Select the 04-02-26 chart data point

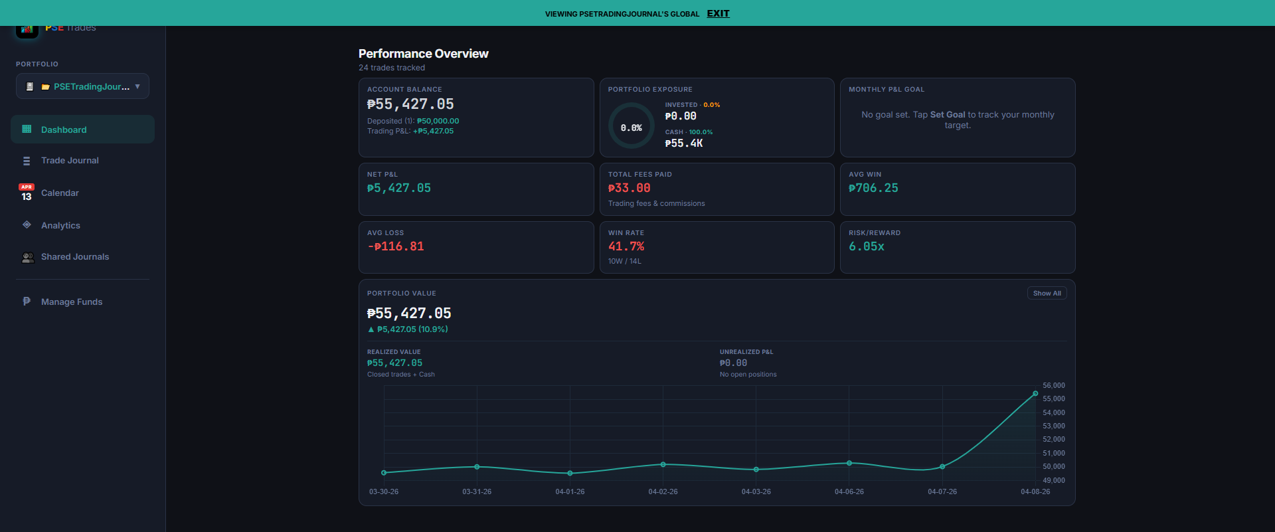click(663, 464)
